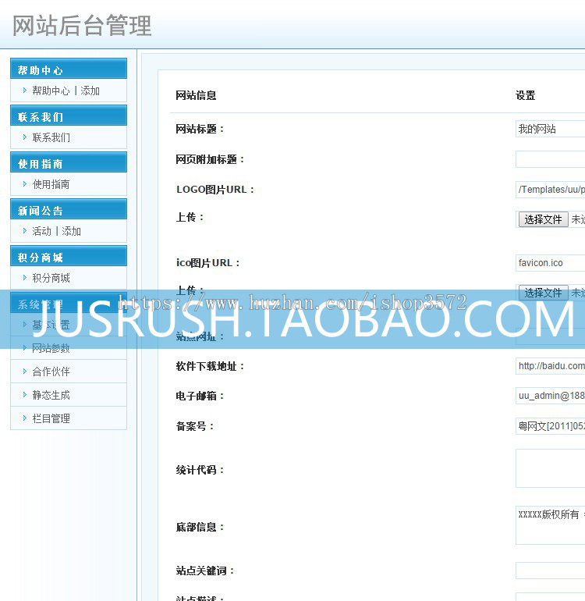This screenshot has height=601, width=585.
Task: Click arrow icon beside 活动 link
Action: pyautogui.click(x=25, y=231)
